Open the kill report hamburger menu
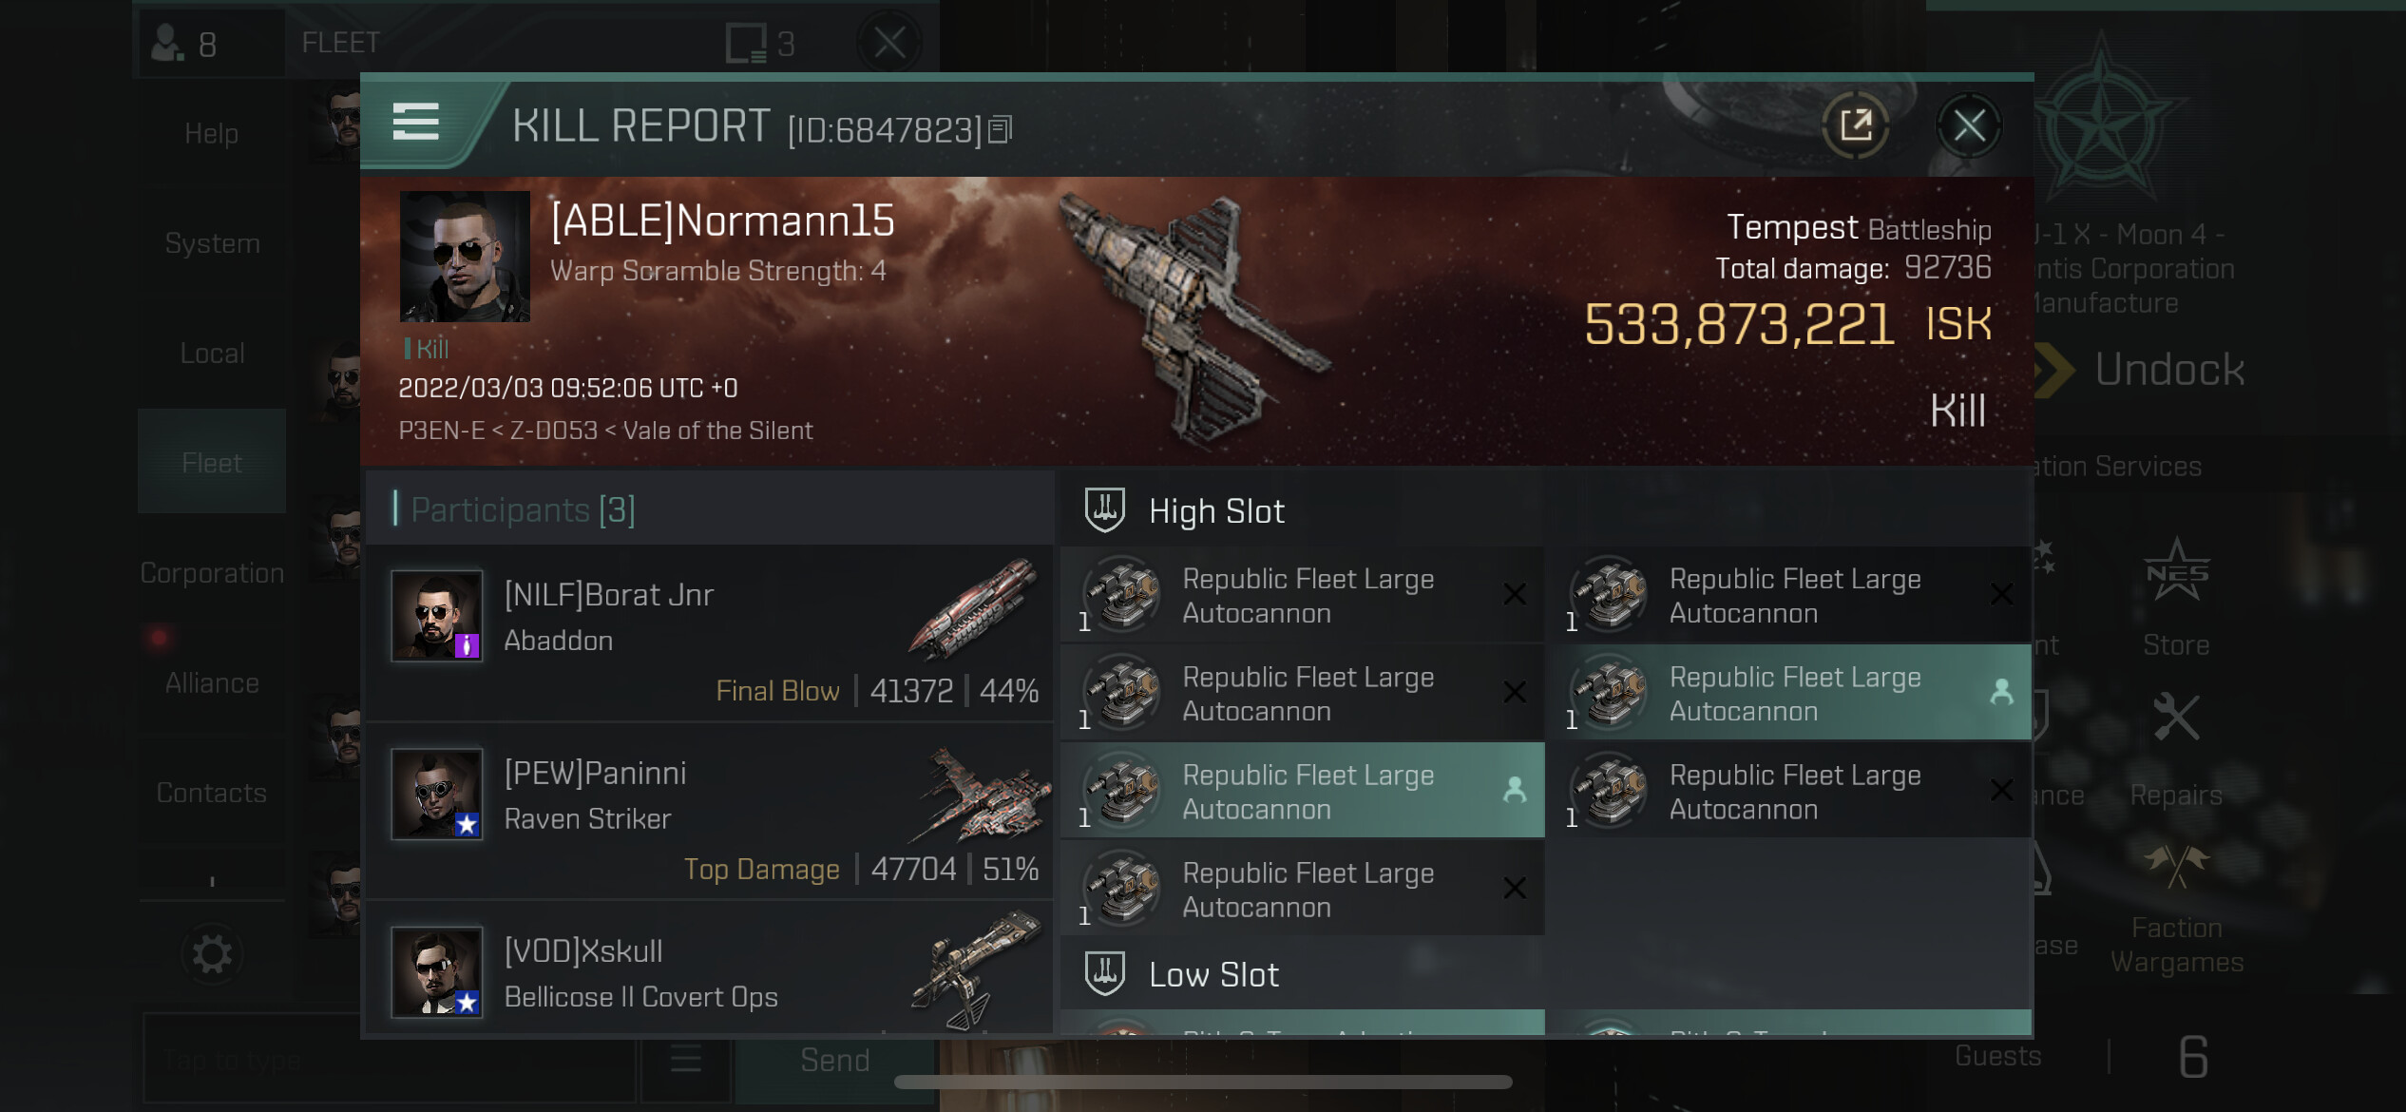The width and height of the screenshot is (2406, 1112). [x=415, y=123]
